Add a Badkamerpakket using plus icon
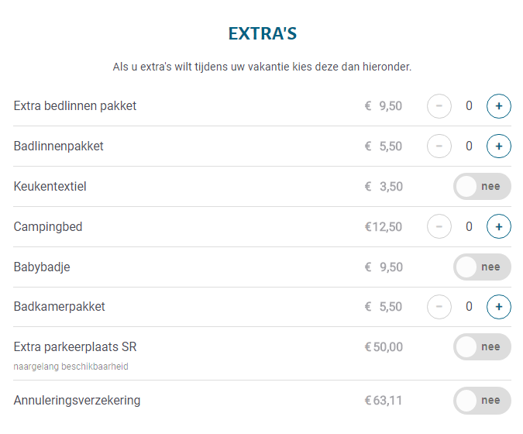The height and width of the screenshot is (434, 523). [498, 307]
